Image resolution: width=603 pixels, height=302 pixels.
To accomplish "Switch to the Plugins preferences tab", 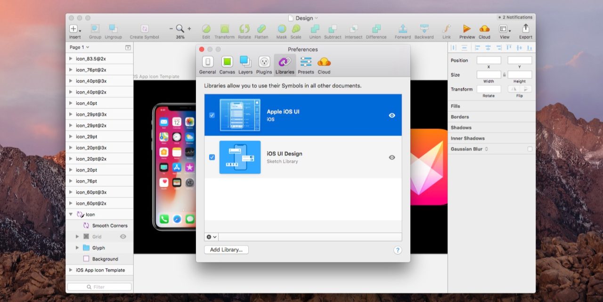I will pyautogui.click(x=264, y=65).
